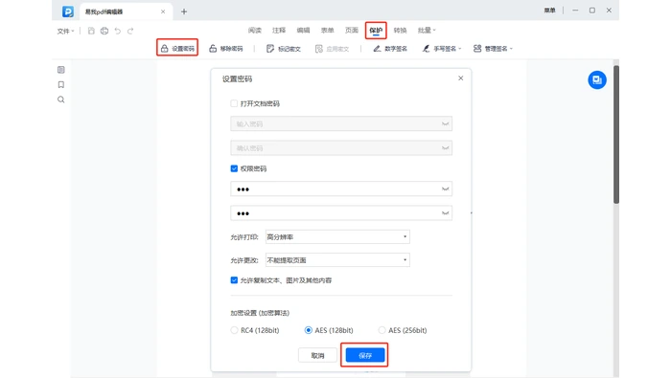Click the 管理签名 icon
Image resolution: width=671 pixels, height=378 pixels.
(477, 49)
